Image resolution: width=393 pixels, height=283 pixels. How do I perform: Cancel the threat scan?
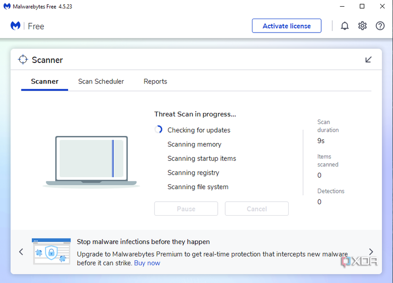click(x=257, y=209)
